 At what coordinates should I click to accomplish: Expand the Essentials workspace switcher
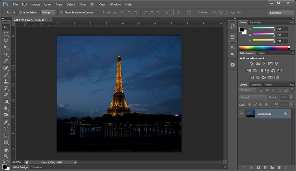point(281,13)
